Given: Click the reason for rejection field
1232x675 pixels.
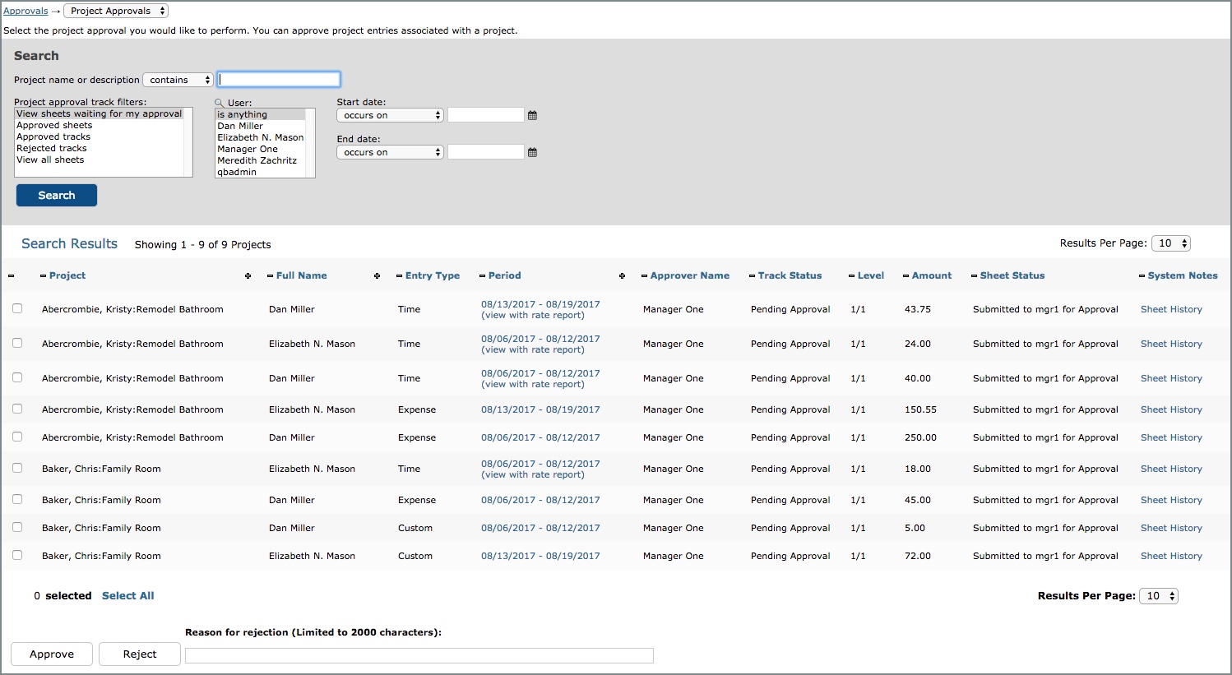Looking at the screenshot, I should (x=419, y=655).
